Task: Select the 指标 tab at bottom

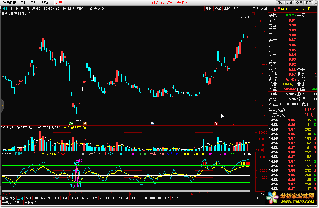Action: click(x=5, y=198)
